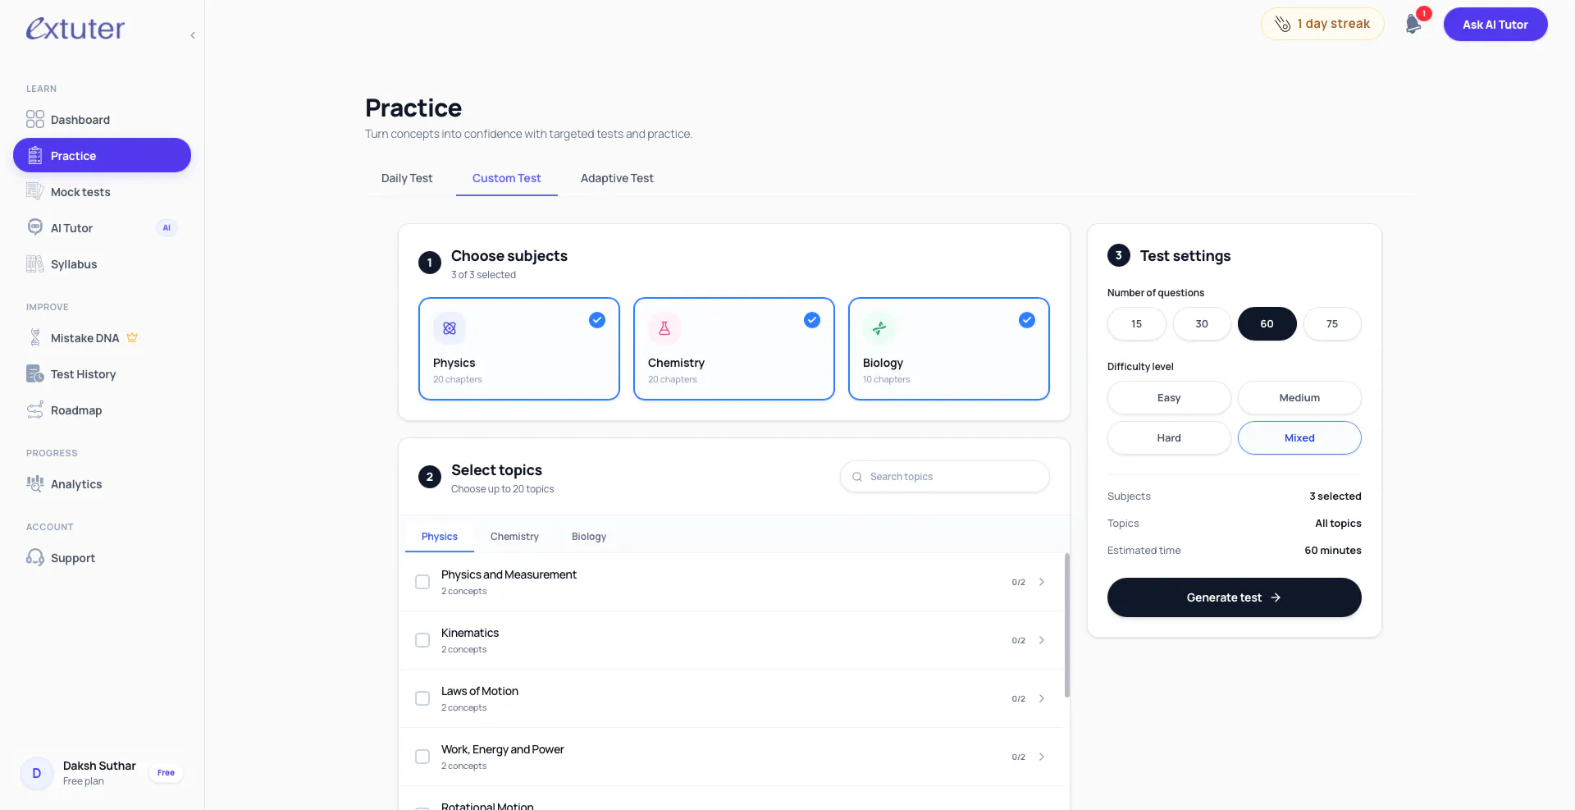Open Support in the sidebar
Screen dimensions: 1575x810
[x=102, y=558]
